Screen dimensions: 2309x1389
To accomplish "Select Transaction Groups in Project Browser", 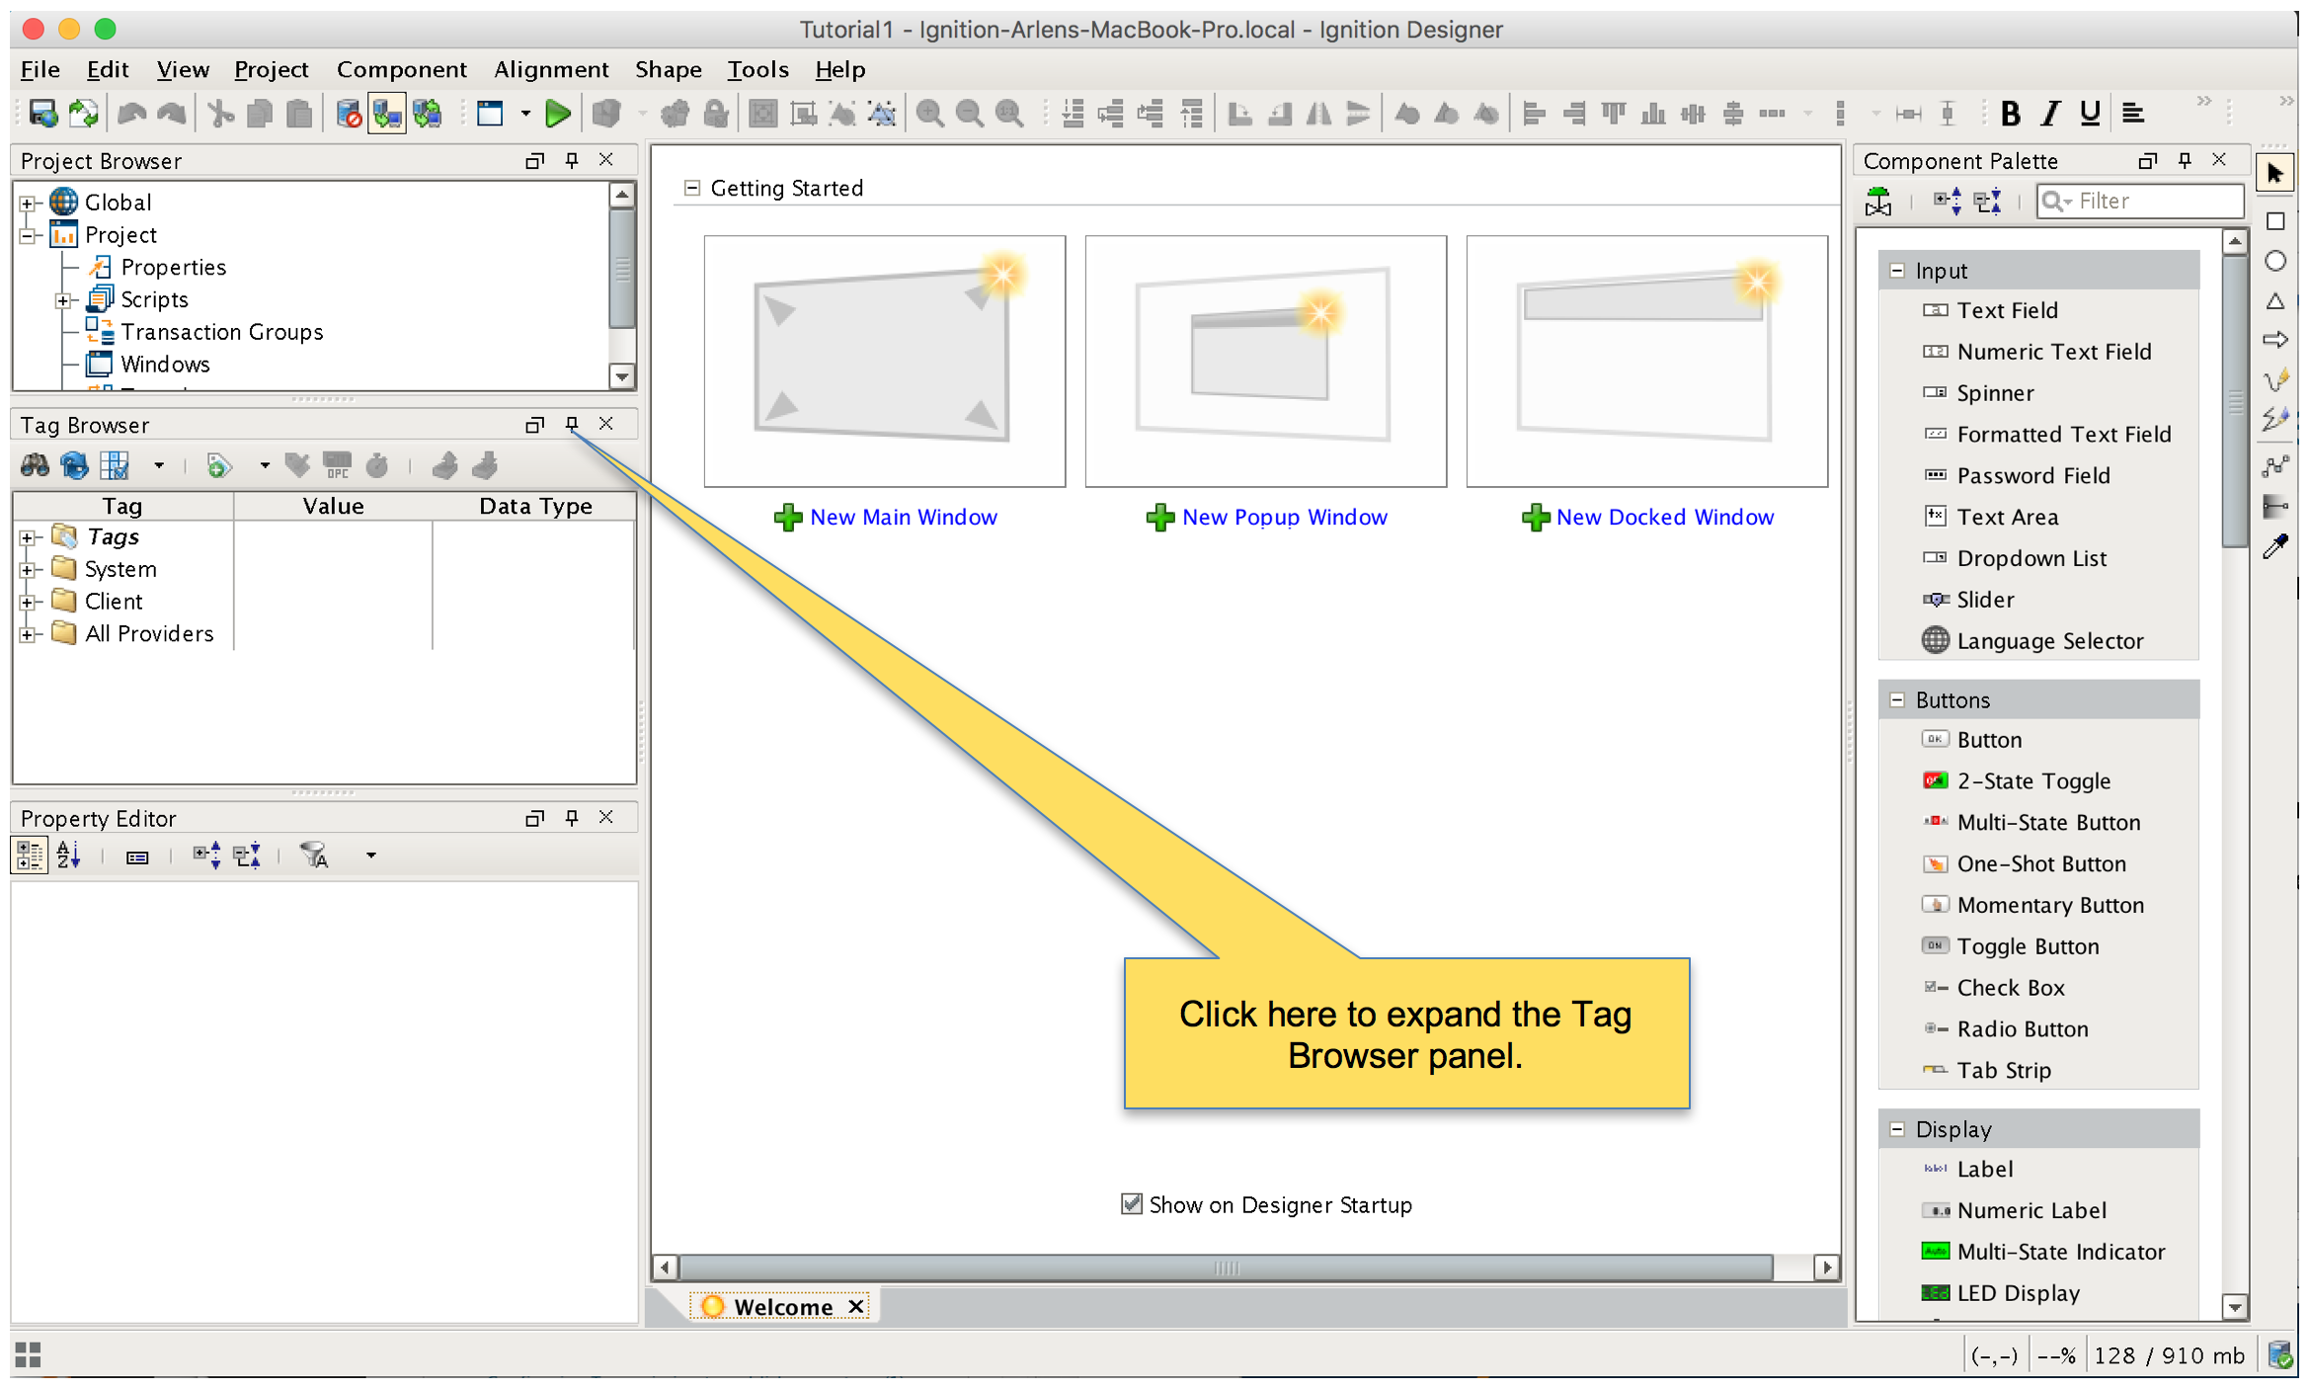I will click(x=221, y=332).
